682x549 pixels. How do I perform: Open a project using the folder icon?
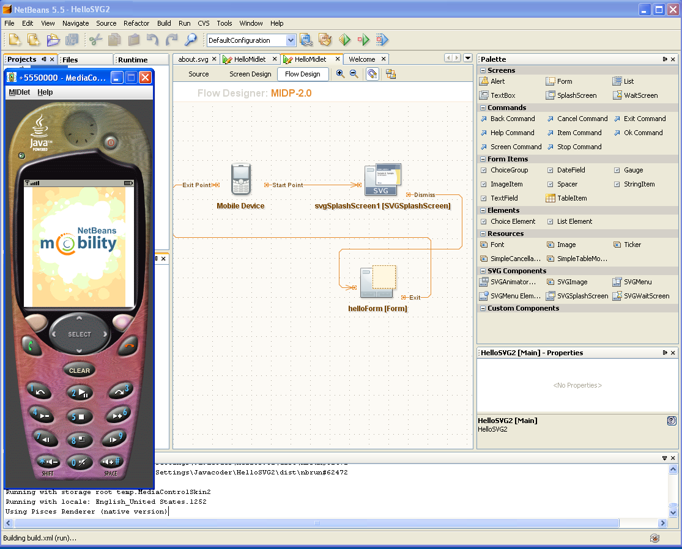pos(53,40)
